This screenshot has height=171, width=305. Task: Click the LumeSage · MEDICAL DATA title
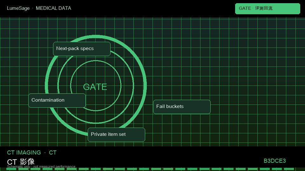coord(39,8)
